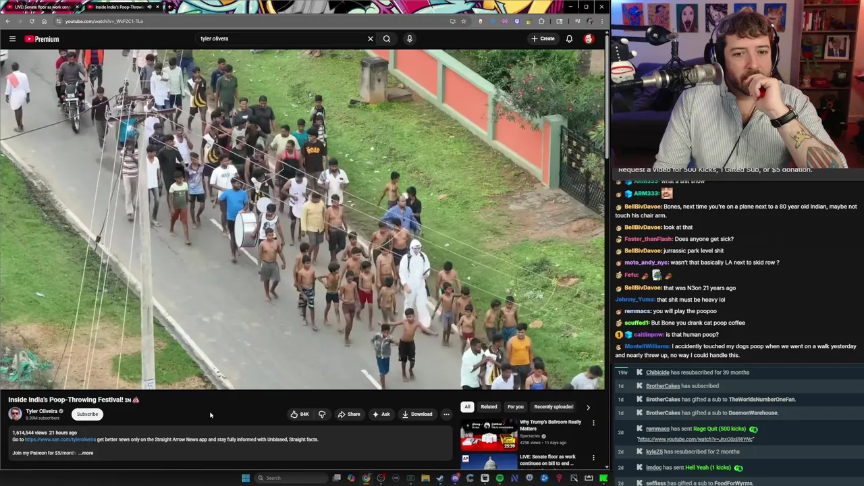This screenshot has height=486, width=864.
Task: Dislike the poop-throwing festival video
Action: [322, 414]
